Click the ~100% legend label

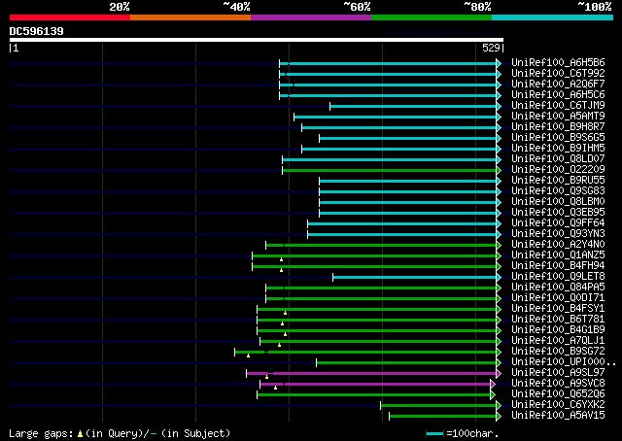(x=594, y=7)
